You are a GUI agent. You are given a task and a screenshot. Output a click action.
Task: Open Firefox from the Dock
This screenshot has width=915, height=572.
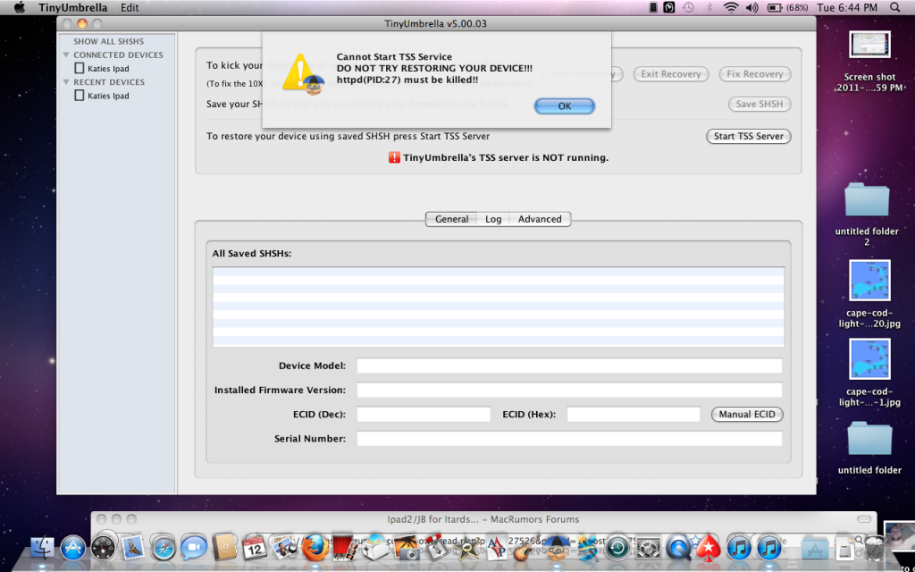click(x=315, y=549)
